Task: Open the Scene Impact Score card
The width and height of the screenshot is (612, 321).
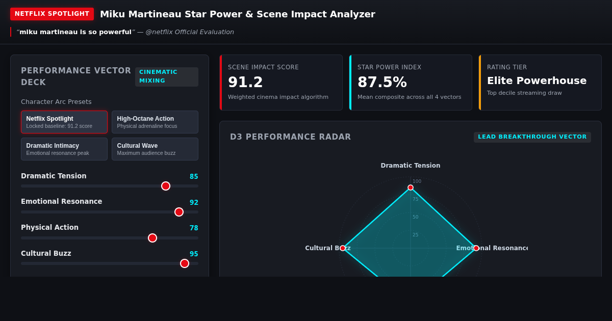Action: point(281,83)
